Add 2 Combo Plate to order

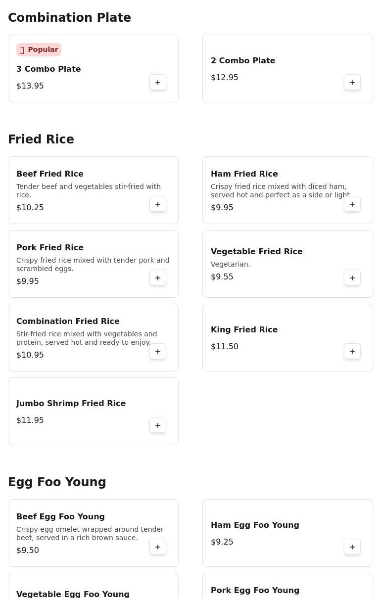click(x=352, y=83)
